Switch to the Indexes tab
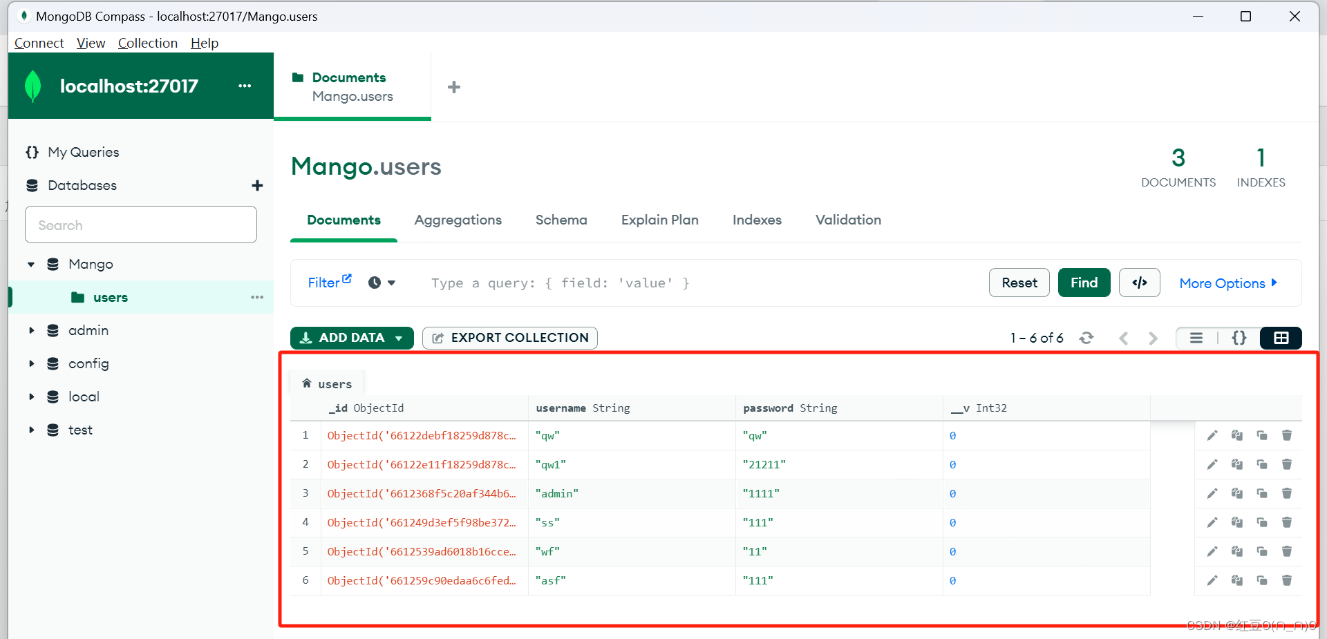Screen dimensions: 1327x639 pos(757,220)
